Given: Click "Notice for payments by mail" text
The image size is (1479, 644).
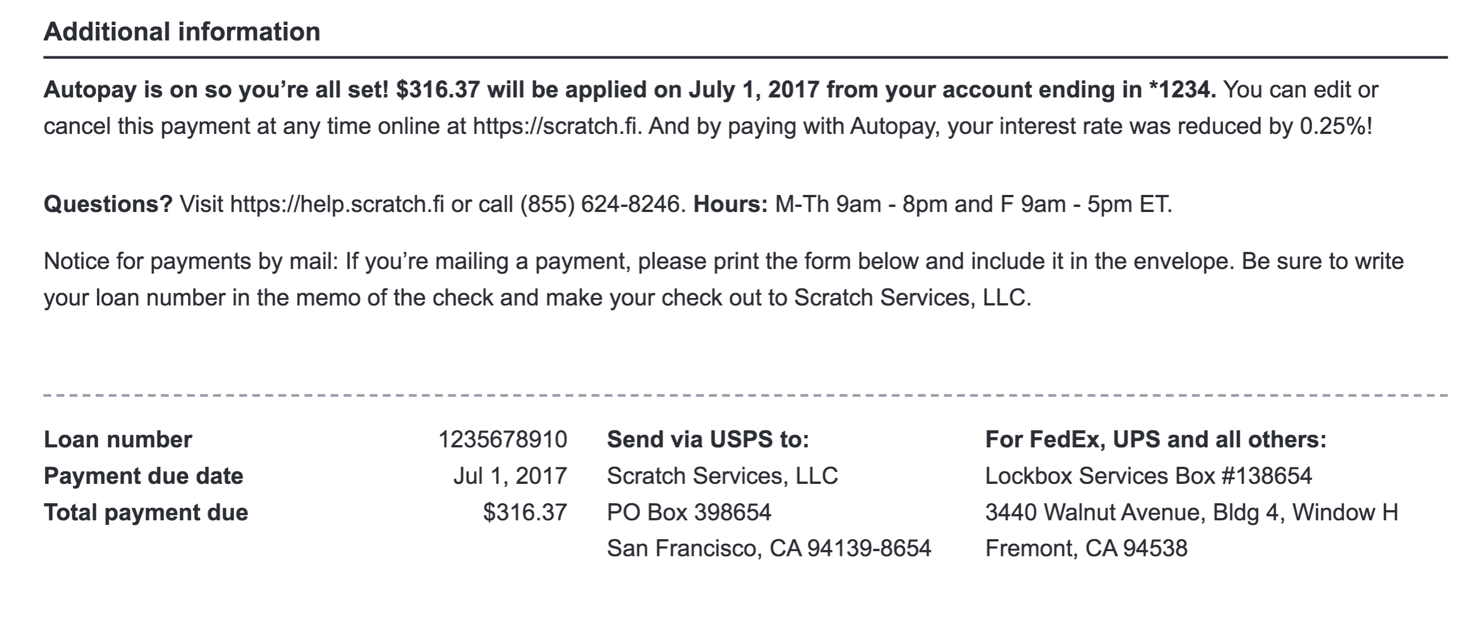Looking at the screenshot, I should coord(190,262).
